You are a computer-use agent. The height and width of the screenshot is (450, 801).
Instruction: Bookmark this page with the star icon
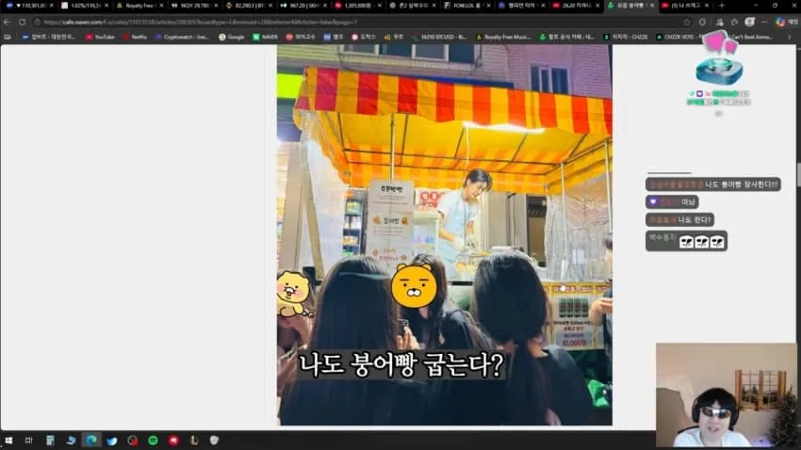[x=687, y=23]
